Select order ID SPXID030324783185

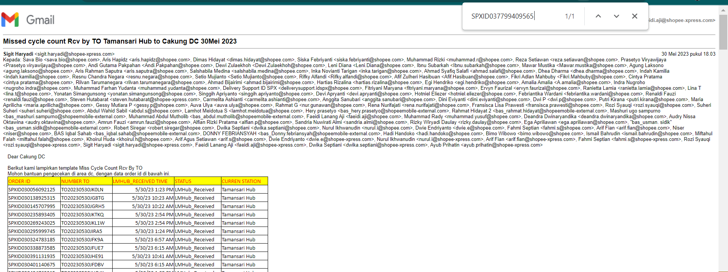pyautogui.click(x=32, y=240)
